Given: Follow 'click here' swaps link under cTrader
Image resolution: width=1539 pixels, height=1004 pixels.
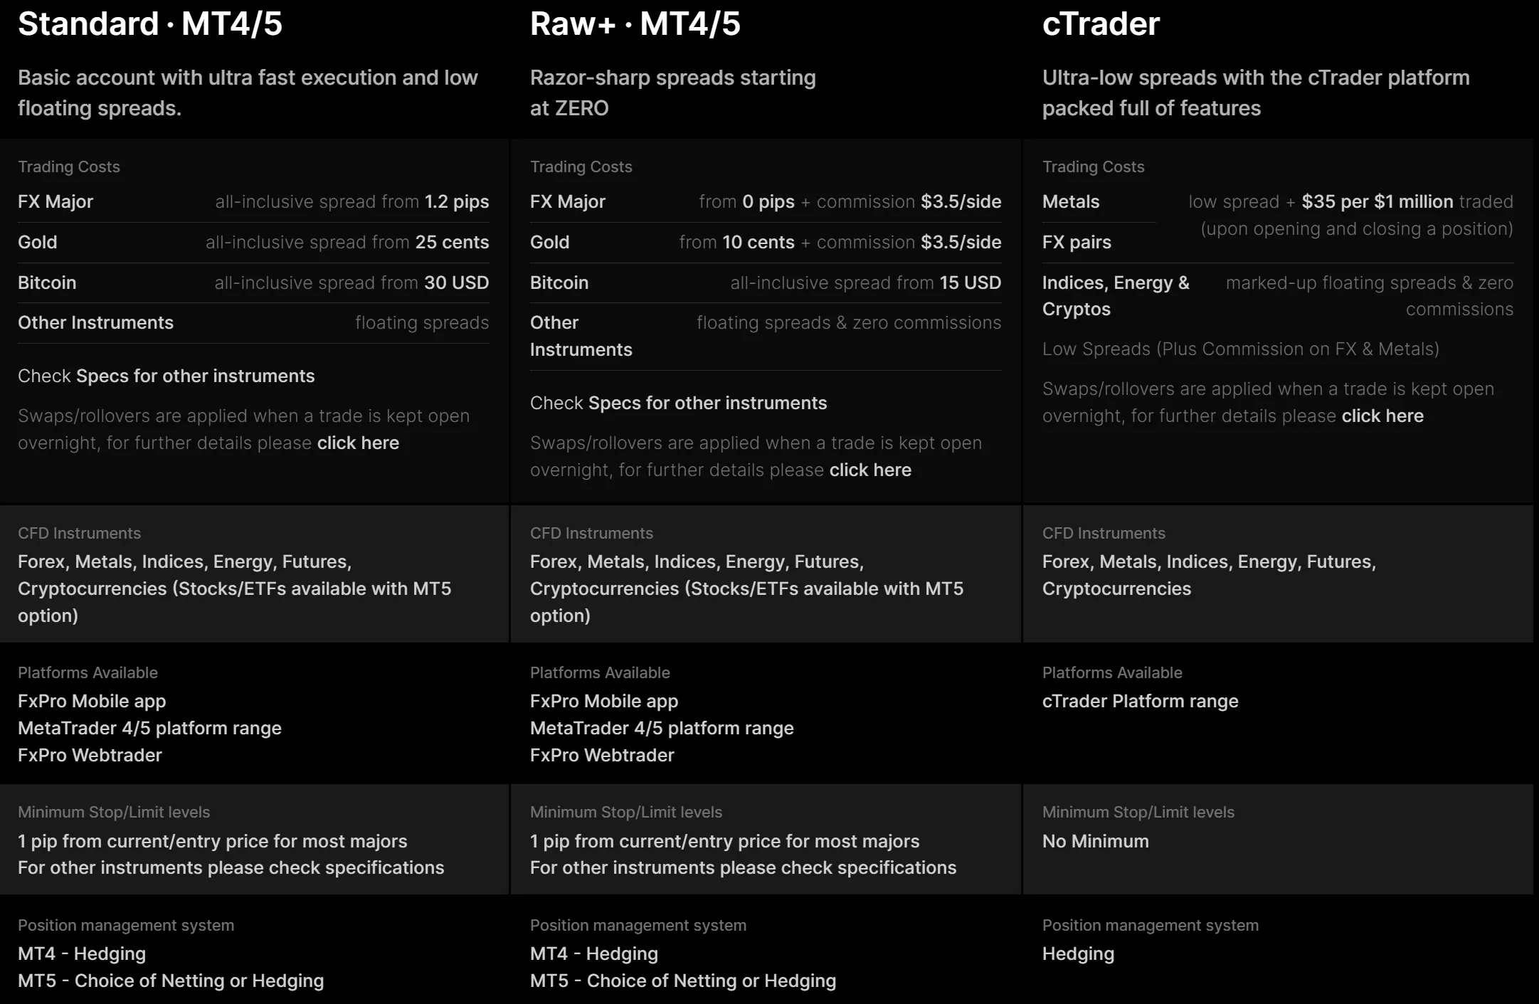Looking at the screenshot, I should (1382, 416).
